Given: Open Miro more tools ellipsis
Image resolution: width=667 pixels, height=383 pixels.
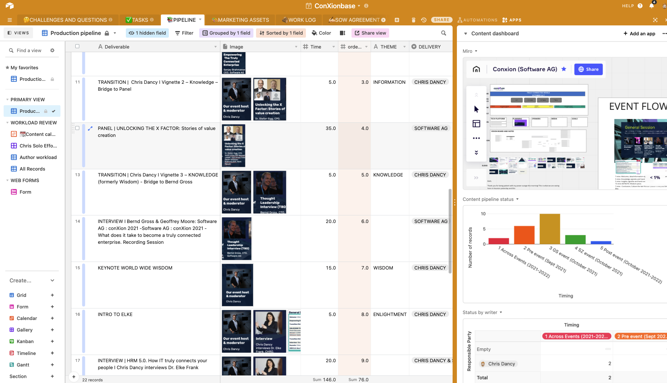Looking at the screenshot, I should pos(476,138).
